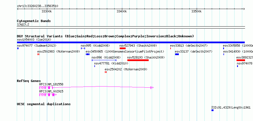Click the esv3450965 blue gain feature
Screen dimensions: 253x121
88,54
